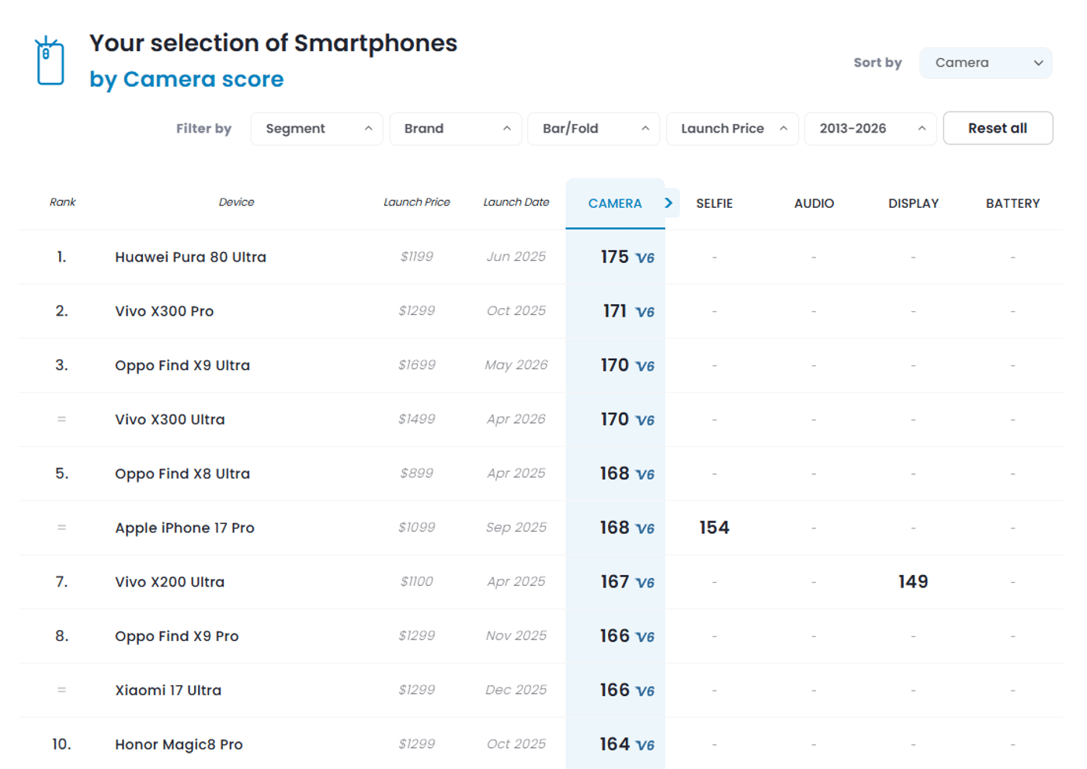Screen dimensions: 1087x769
Task: Switch to the DISPLAY column tab
Action: pyautogui.click(x=913, y=203)
